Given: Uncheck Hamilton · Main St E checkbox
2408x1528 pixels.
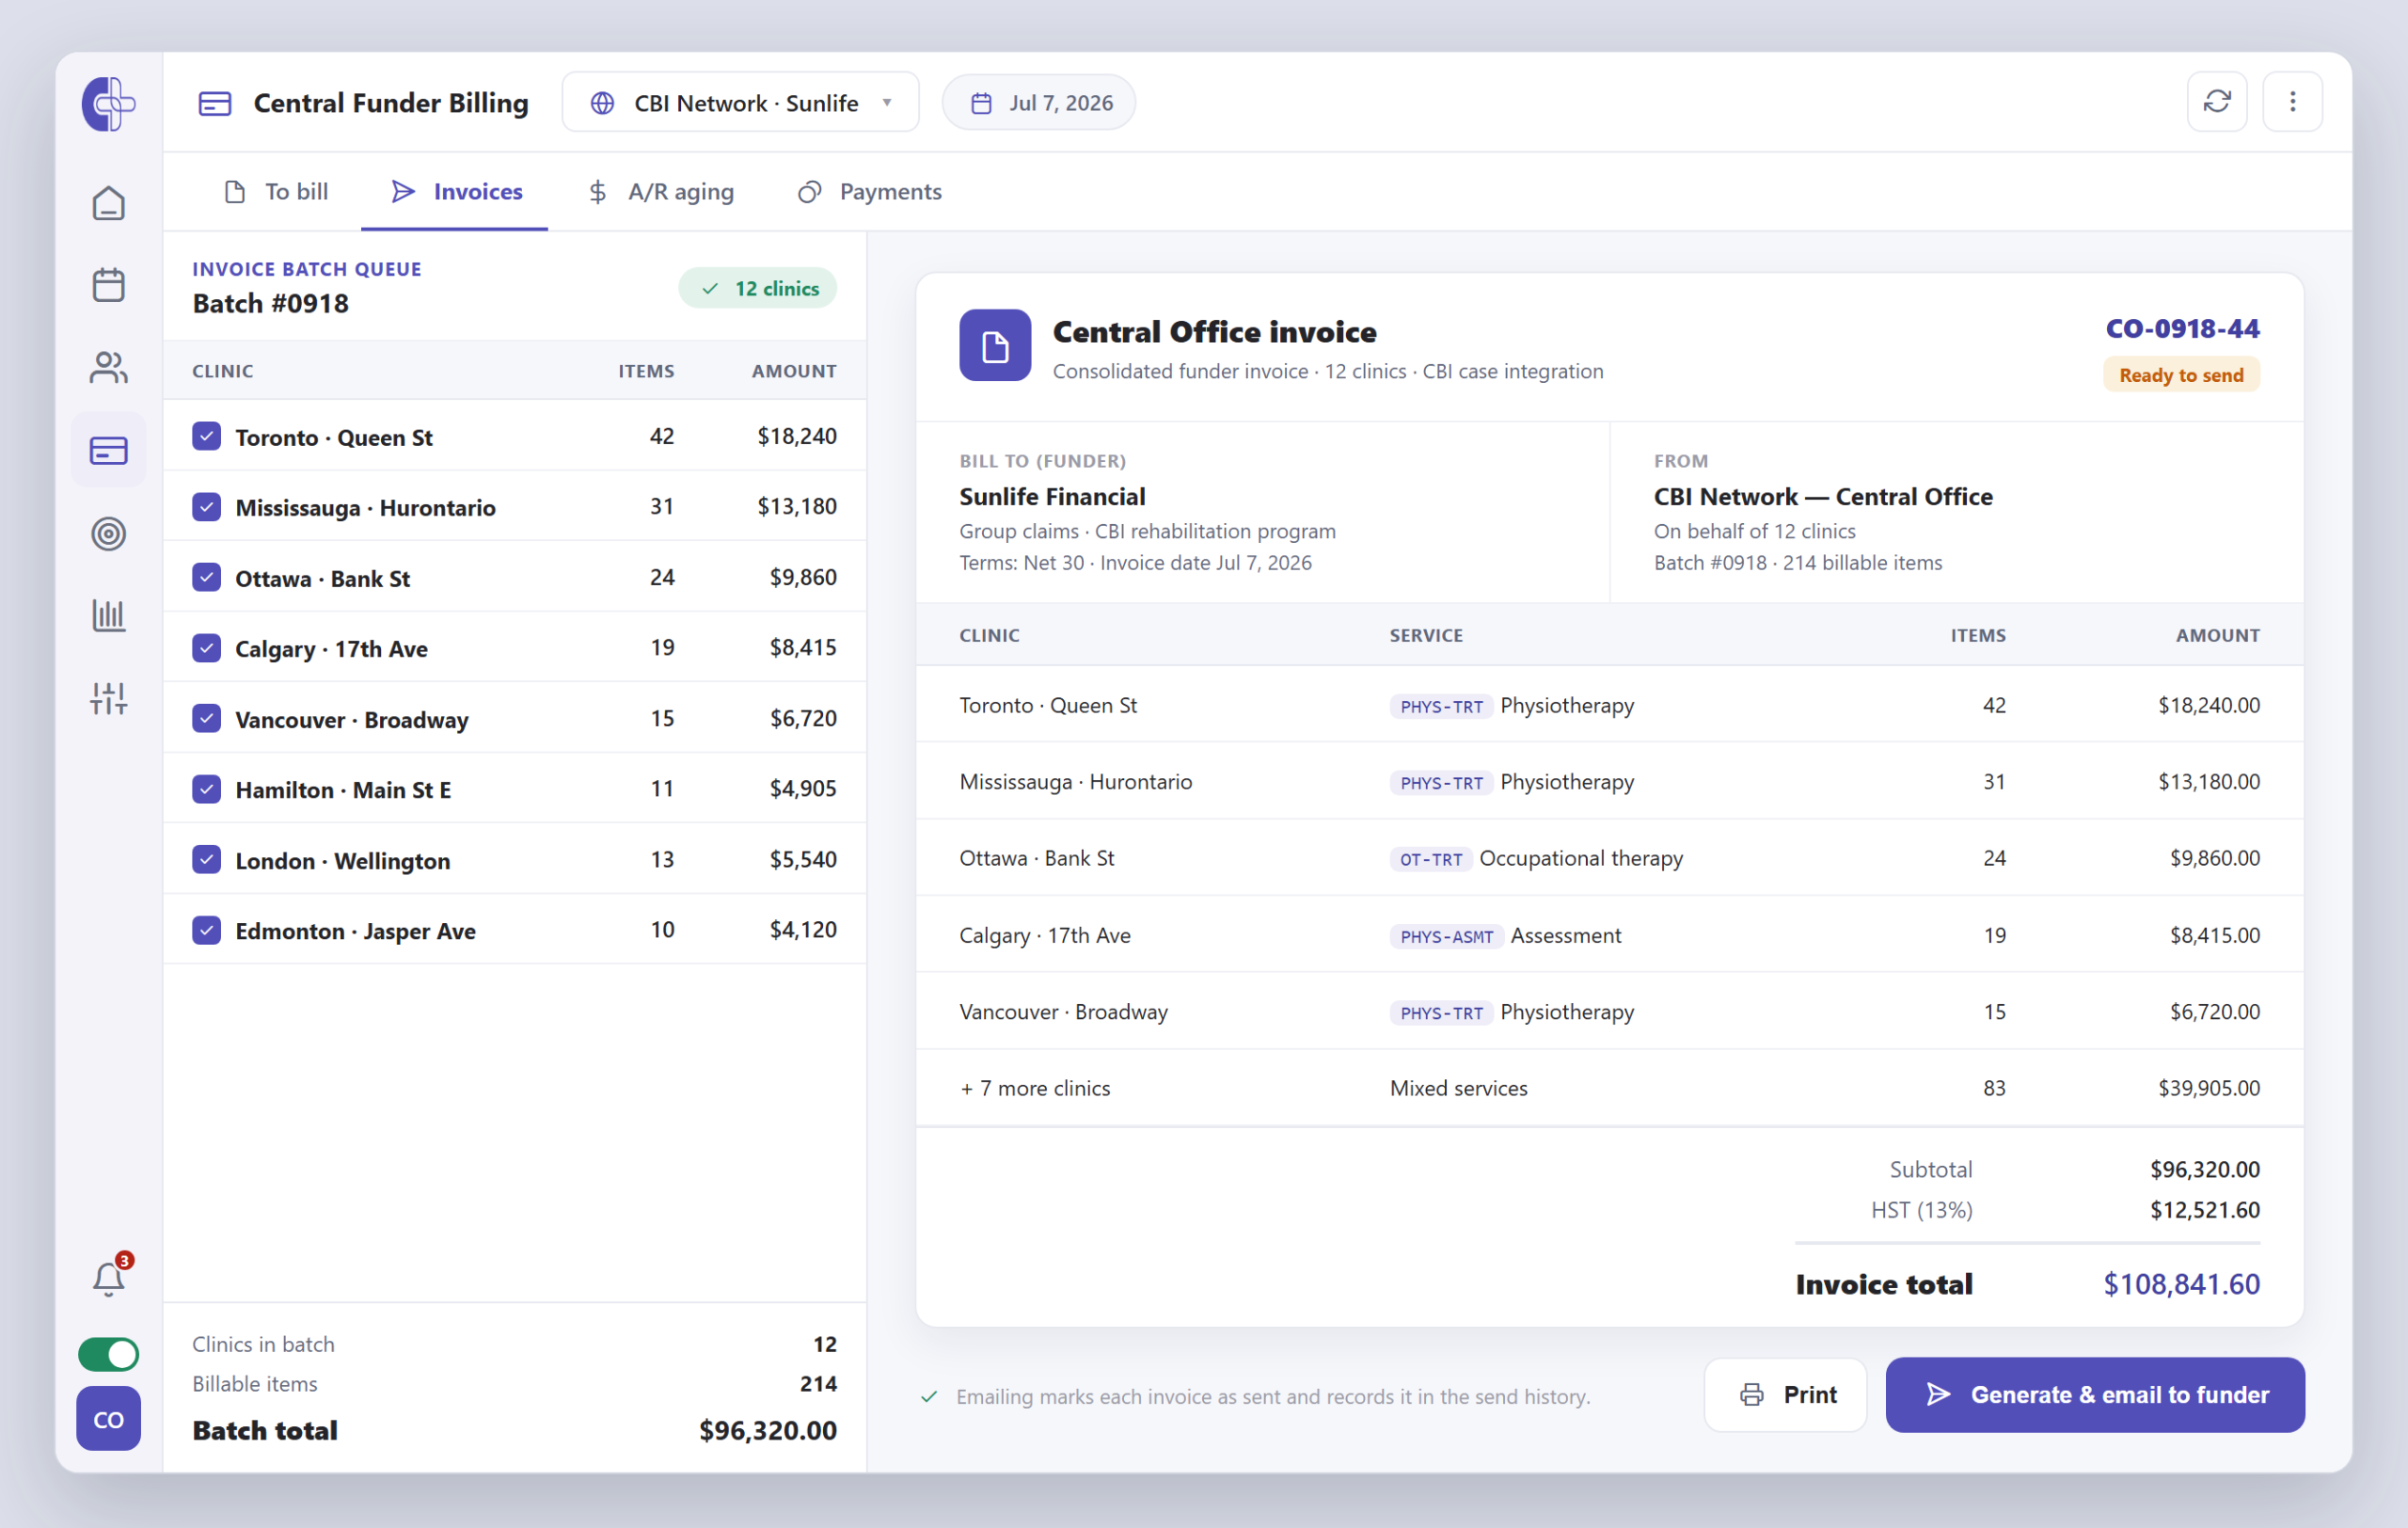Looking at the screenshot, I should 206,789.
